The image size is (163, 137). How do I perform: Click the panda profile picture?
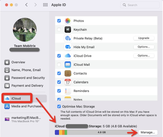(x=25, y=30)
